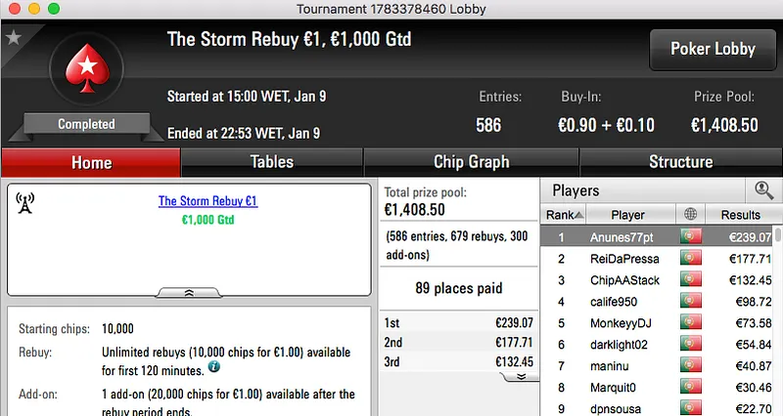This screenshot has width=783, height=416.
Task: Select player ReiDaPressa in list
Action: [x=627, y=259]
